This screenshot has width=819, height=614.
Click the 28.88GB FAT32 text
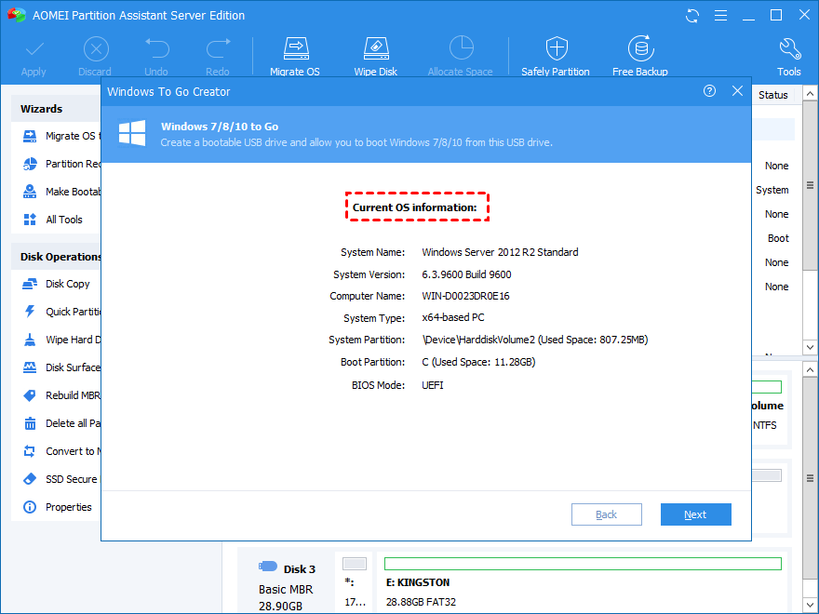(x=421, y=602)
